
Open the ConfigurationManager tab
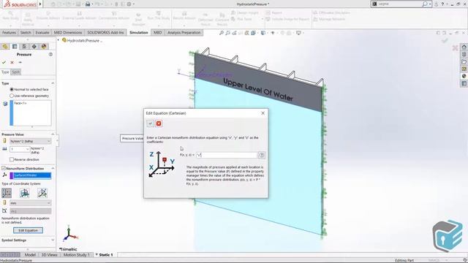tap(24, 46)
